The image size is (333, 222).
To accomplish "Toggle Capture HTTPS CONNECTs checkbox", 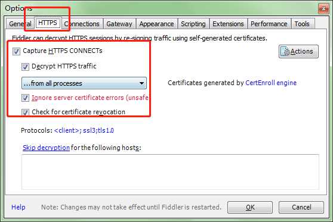I will [x=16, y=51].
